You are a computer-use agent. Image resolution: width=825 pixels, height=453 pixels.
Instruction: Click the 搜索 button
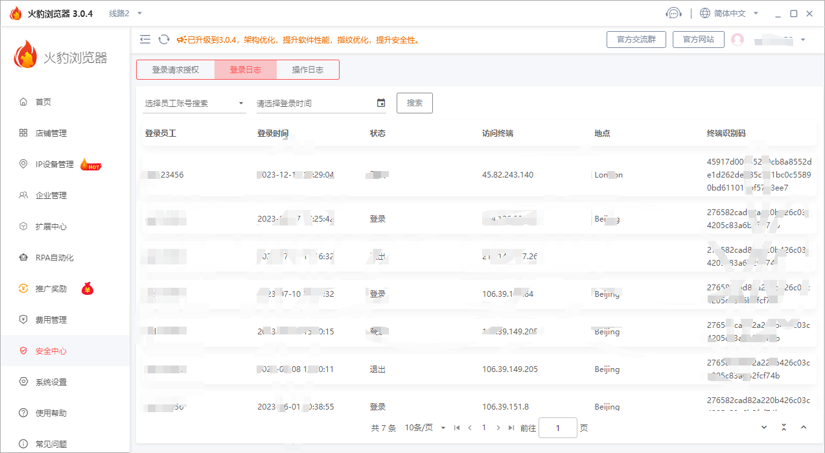(x=414, y=103)
